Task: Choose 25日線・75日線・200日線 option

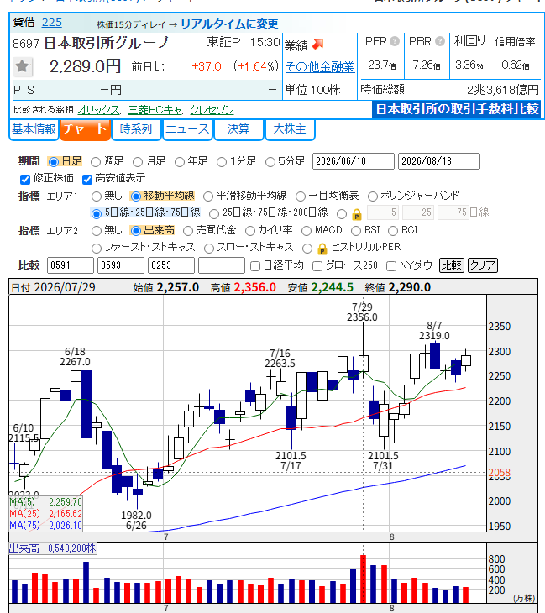Action: coord(214,214)
